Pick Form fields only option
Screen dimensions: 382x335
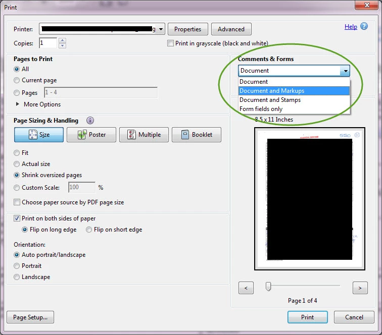[294, 109]
